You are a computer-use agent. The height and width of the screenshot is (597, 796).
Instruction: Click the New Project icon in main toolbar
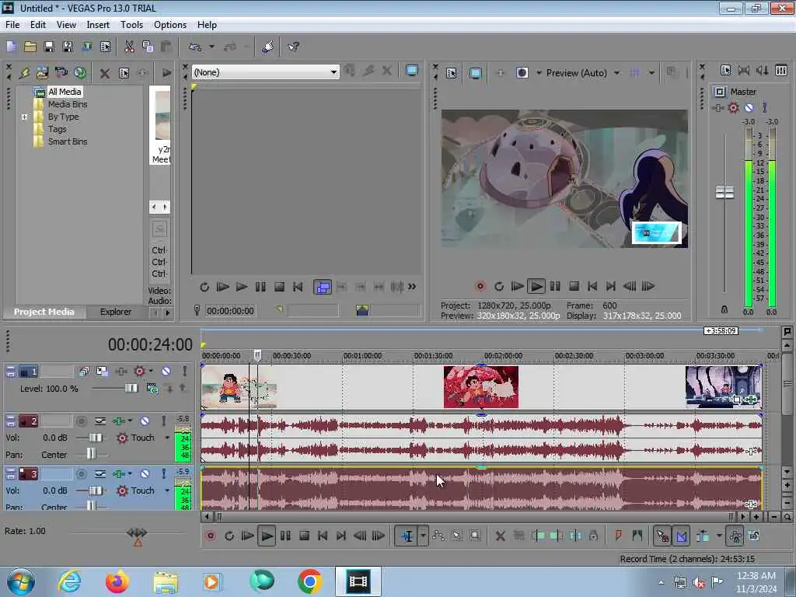(11, 47)
